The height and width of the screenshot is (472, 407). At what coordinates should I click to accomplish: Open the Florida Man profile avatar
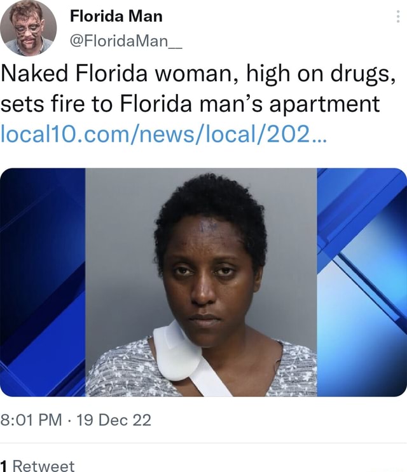29,28
